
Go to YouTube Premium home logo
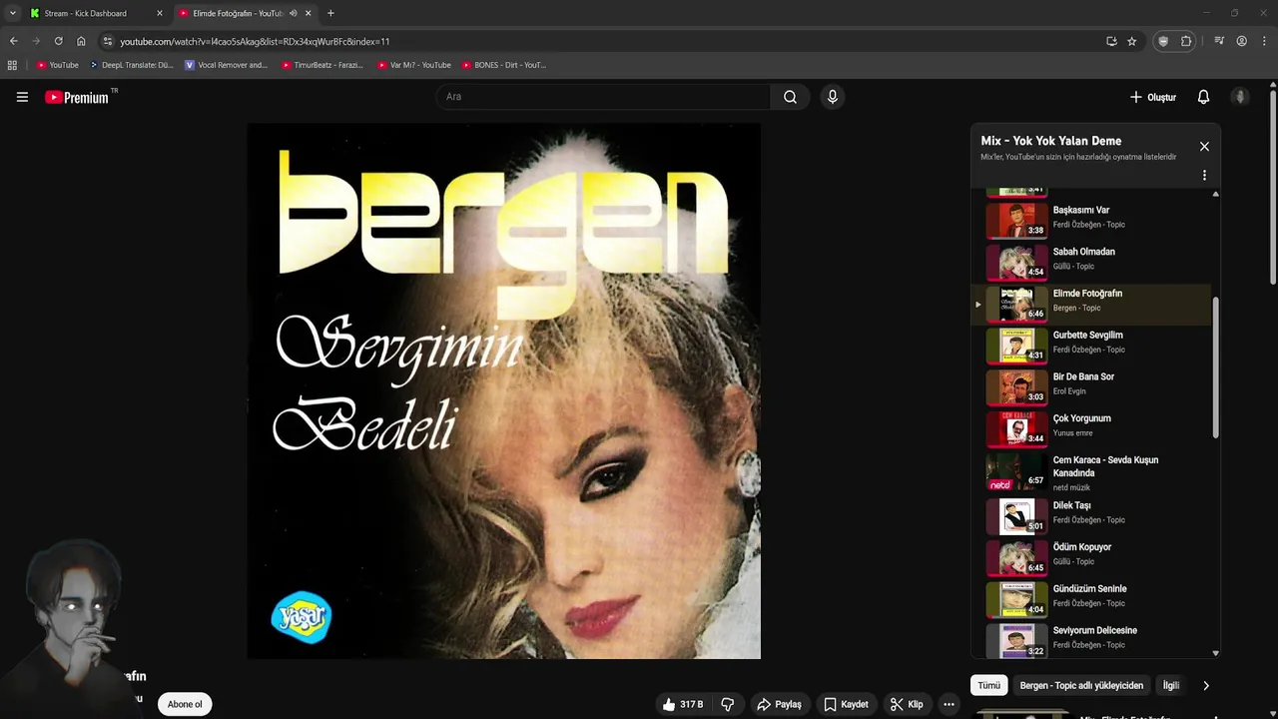point(77,97)
